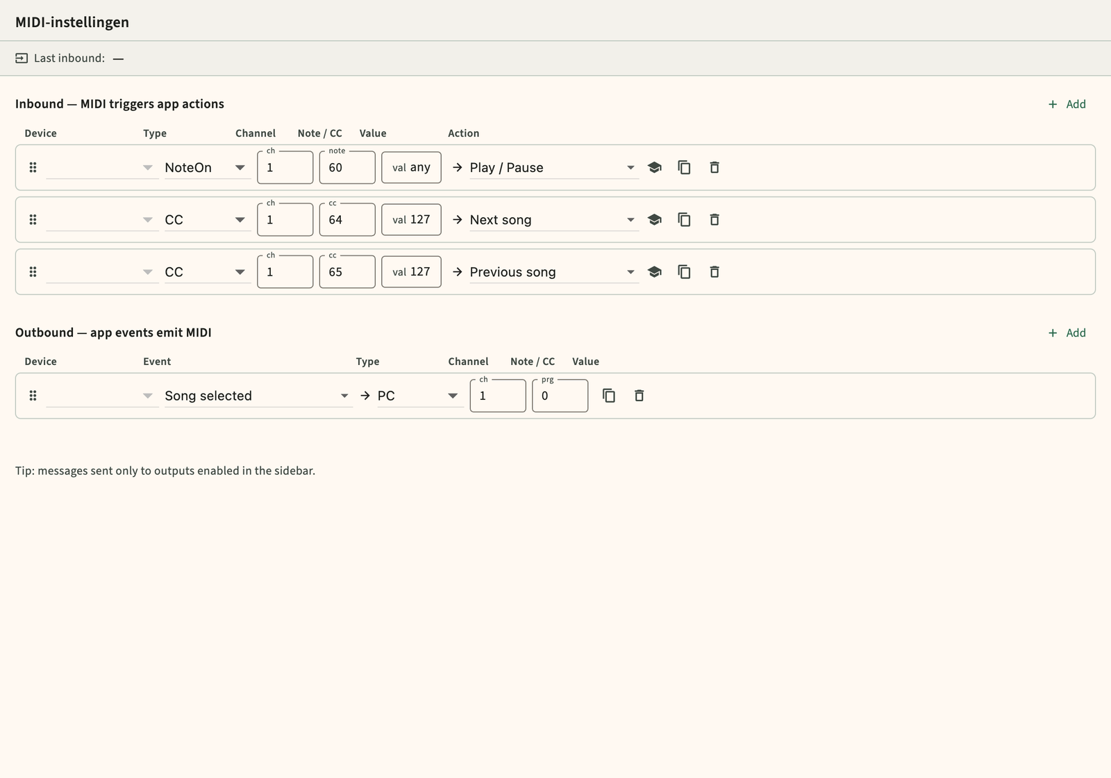Focus the note number field showing 60

pos(347,167)
